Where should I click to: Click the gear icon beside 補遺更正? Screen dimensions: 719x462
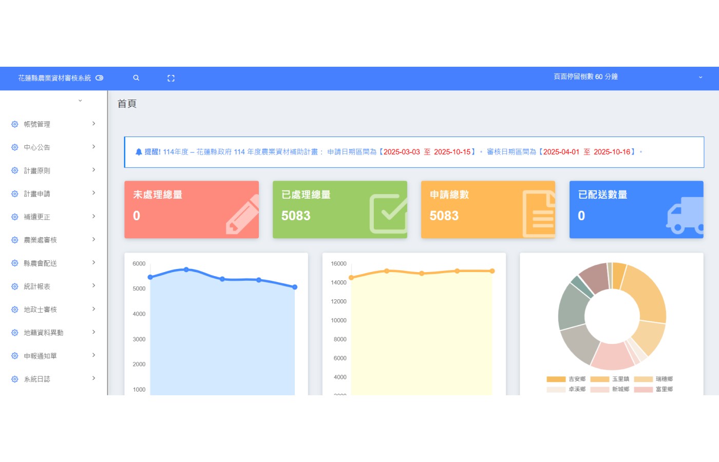pyautogui.click(x=14, y=217)
